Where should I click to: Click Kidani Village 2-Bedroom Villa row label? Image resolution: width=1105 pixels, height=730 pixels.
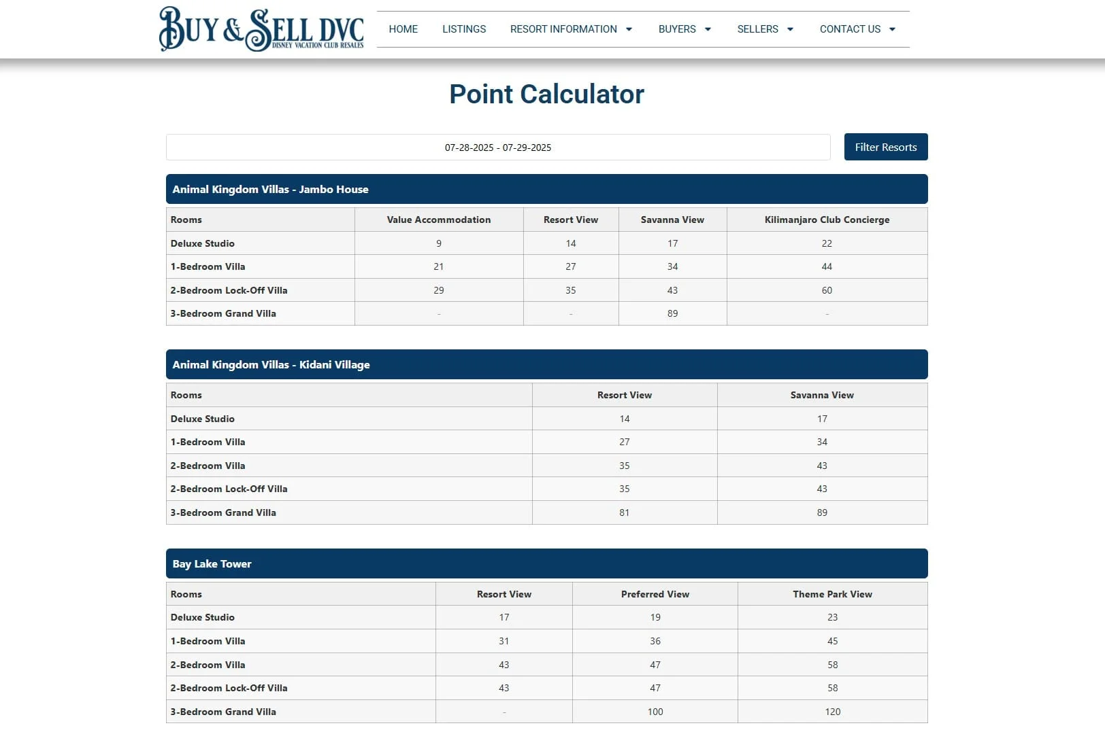click(208, 466)
